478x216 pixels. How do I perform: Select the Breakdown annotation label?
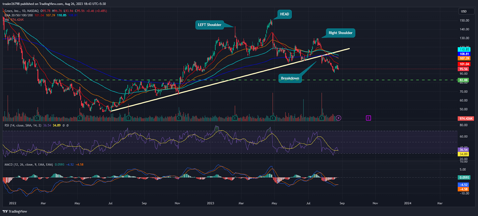[x=290, y=78]
